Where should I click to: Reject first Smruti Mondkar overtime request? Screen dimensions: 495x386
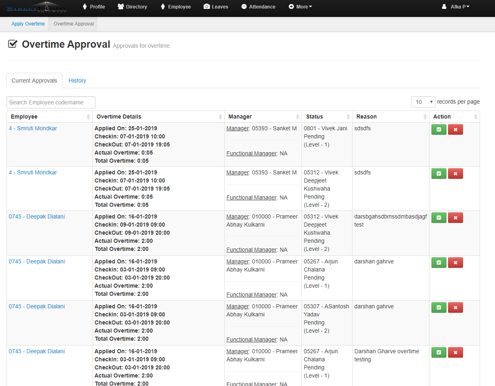455,129
